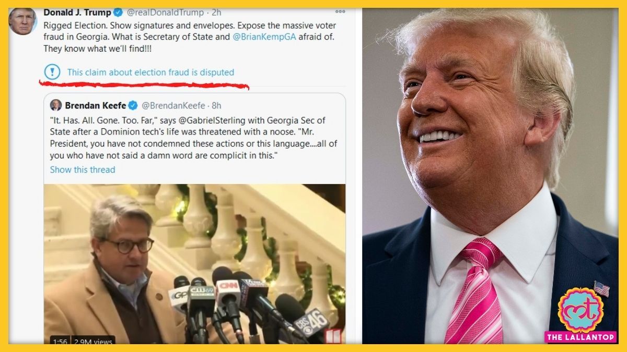Expand 'Show this thread' link
Image resolution: width=627 pixels, height=352 pixels.
[83, 169]
